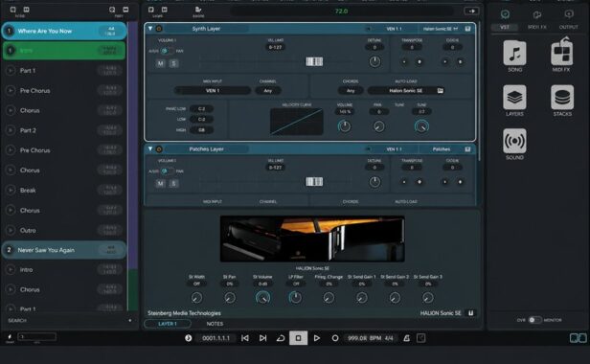Click the layout view icon at bottom right
This screenshot has width=590, height=364.
578,338
